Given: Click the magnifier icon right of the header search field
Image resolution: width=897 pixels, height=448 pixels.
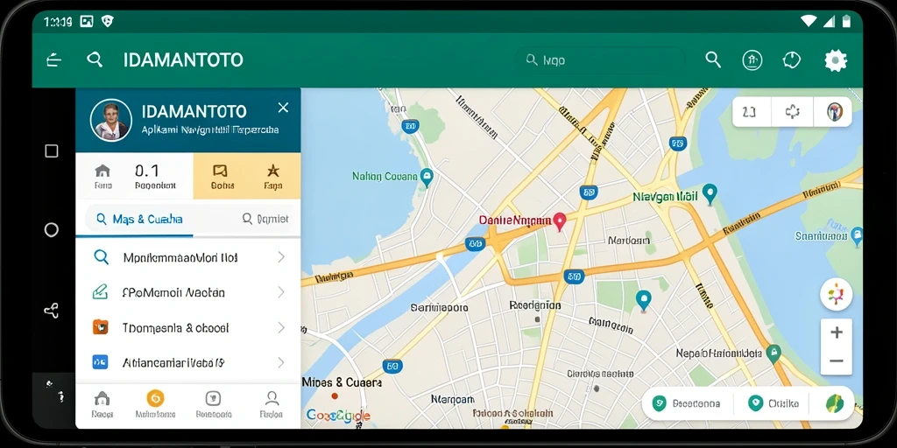Looking at the screenshot, I should tap(713, 59).
